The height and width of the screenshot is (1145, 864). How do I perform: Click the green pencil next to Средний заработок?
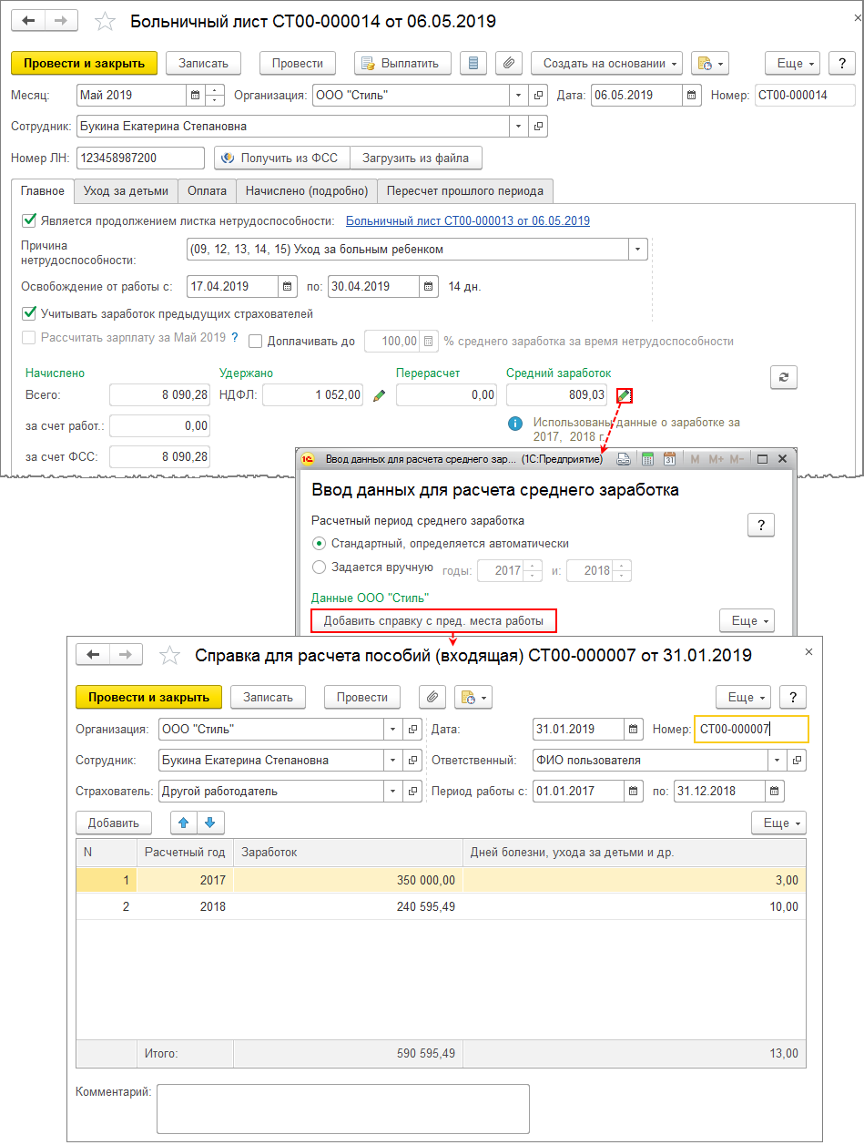tap(625, 395)
